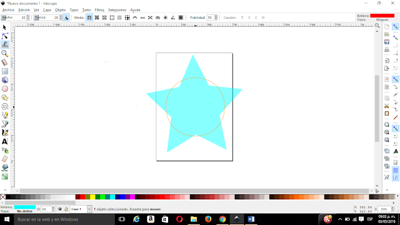Adjust the zoom percentage stepper
The height and width of the screenshot is (225, 400).
(x=393, y=209)
